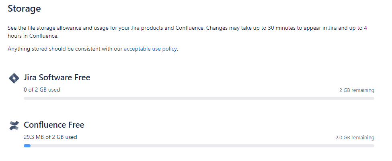Click the Storage page heading
The width and height of the screenshot is (392, 161).
tap(24, 9)
